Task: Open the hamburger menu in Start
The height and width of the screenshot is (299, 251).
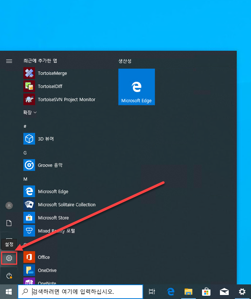Action: click(x=9, y=61)
